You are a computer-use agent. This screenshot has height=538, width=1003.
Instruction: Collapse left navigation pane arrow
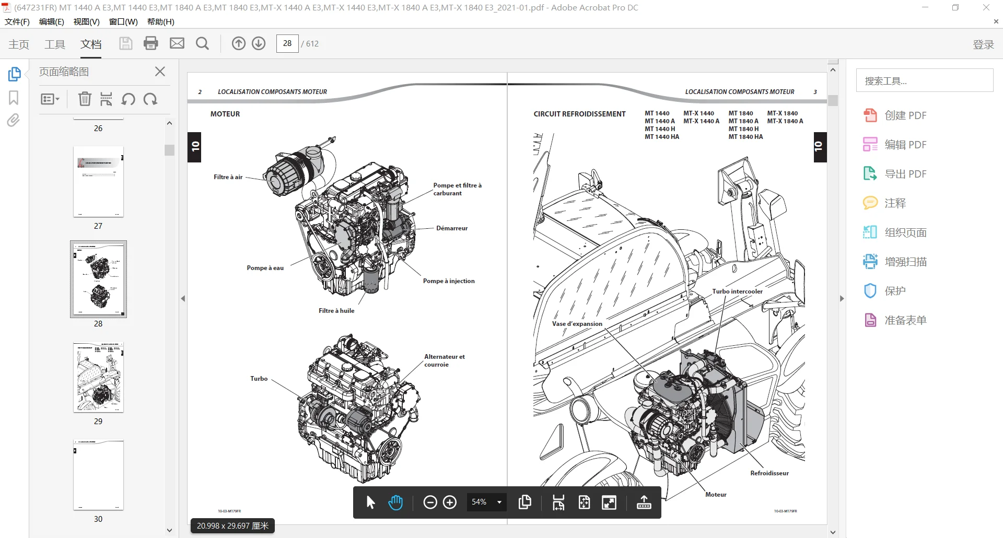click(183, 299)
